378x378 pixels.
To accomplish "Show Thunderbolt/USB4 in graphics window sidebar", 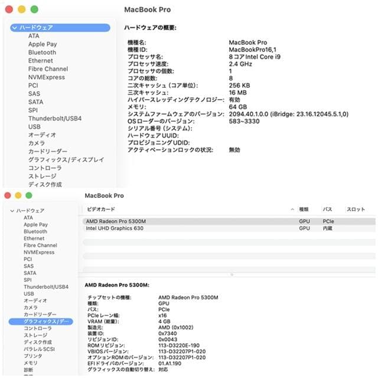I will [46, 287].
